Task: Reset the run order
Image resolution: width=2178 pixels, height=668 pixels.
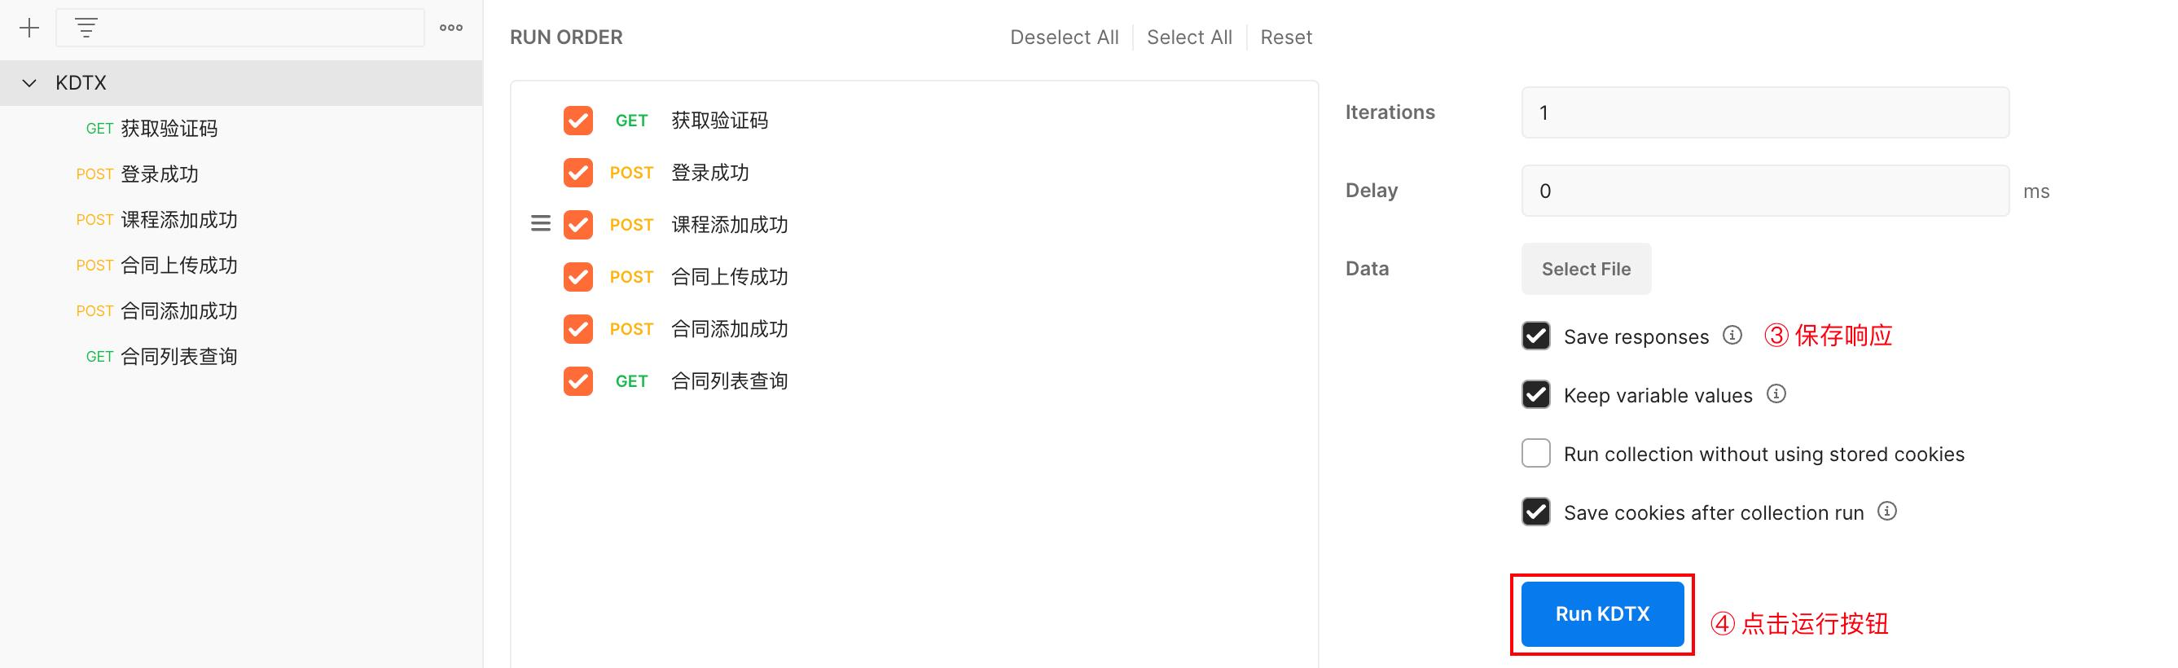Action: (1285, 37)
